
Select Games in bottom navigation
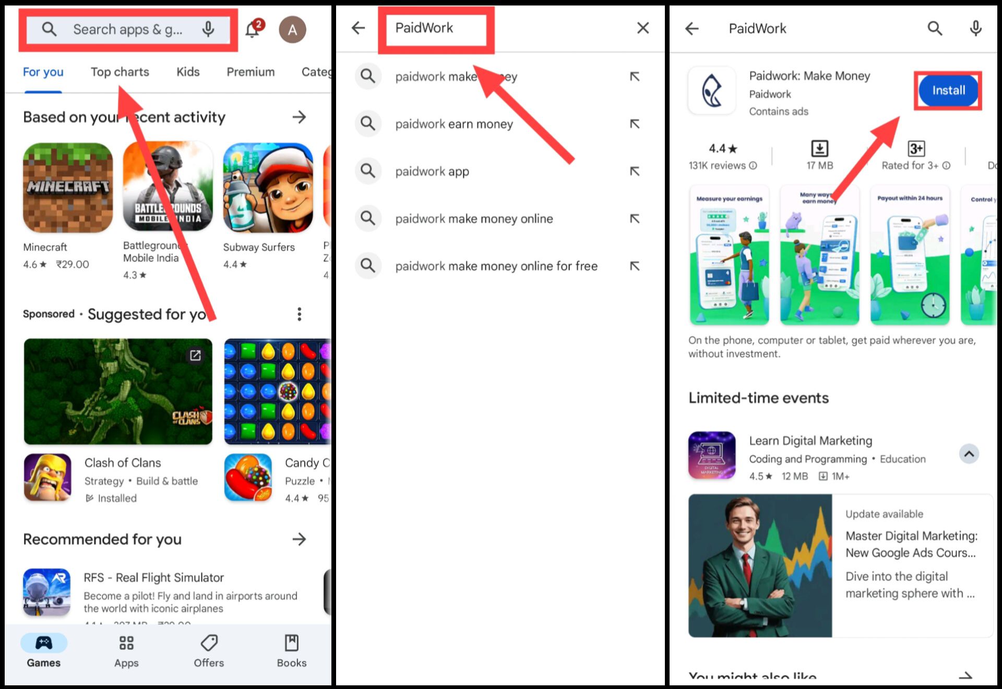(x=44, y=651)
